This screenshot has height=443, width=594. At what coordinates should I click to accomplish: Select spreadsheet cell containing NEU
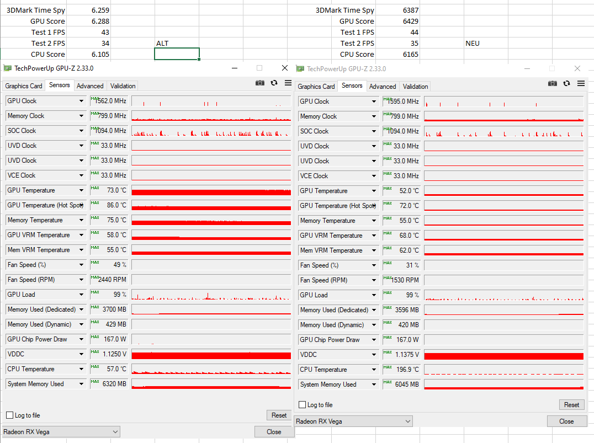point(486,43)
